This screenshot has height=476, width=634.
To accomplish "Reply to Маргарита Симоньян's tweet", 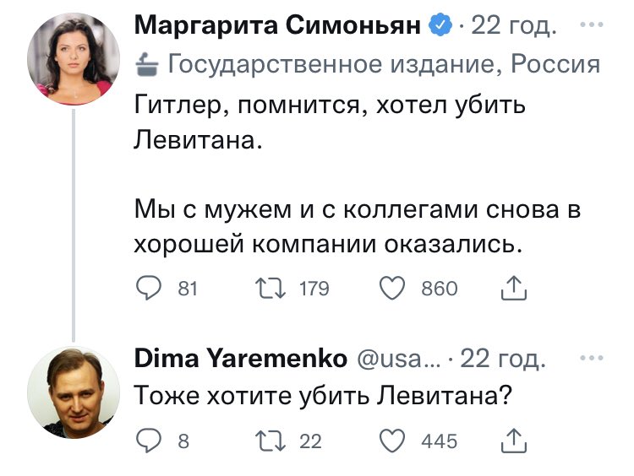I will click(149, 289).
